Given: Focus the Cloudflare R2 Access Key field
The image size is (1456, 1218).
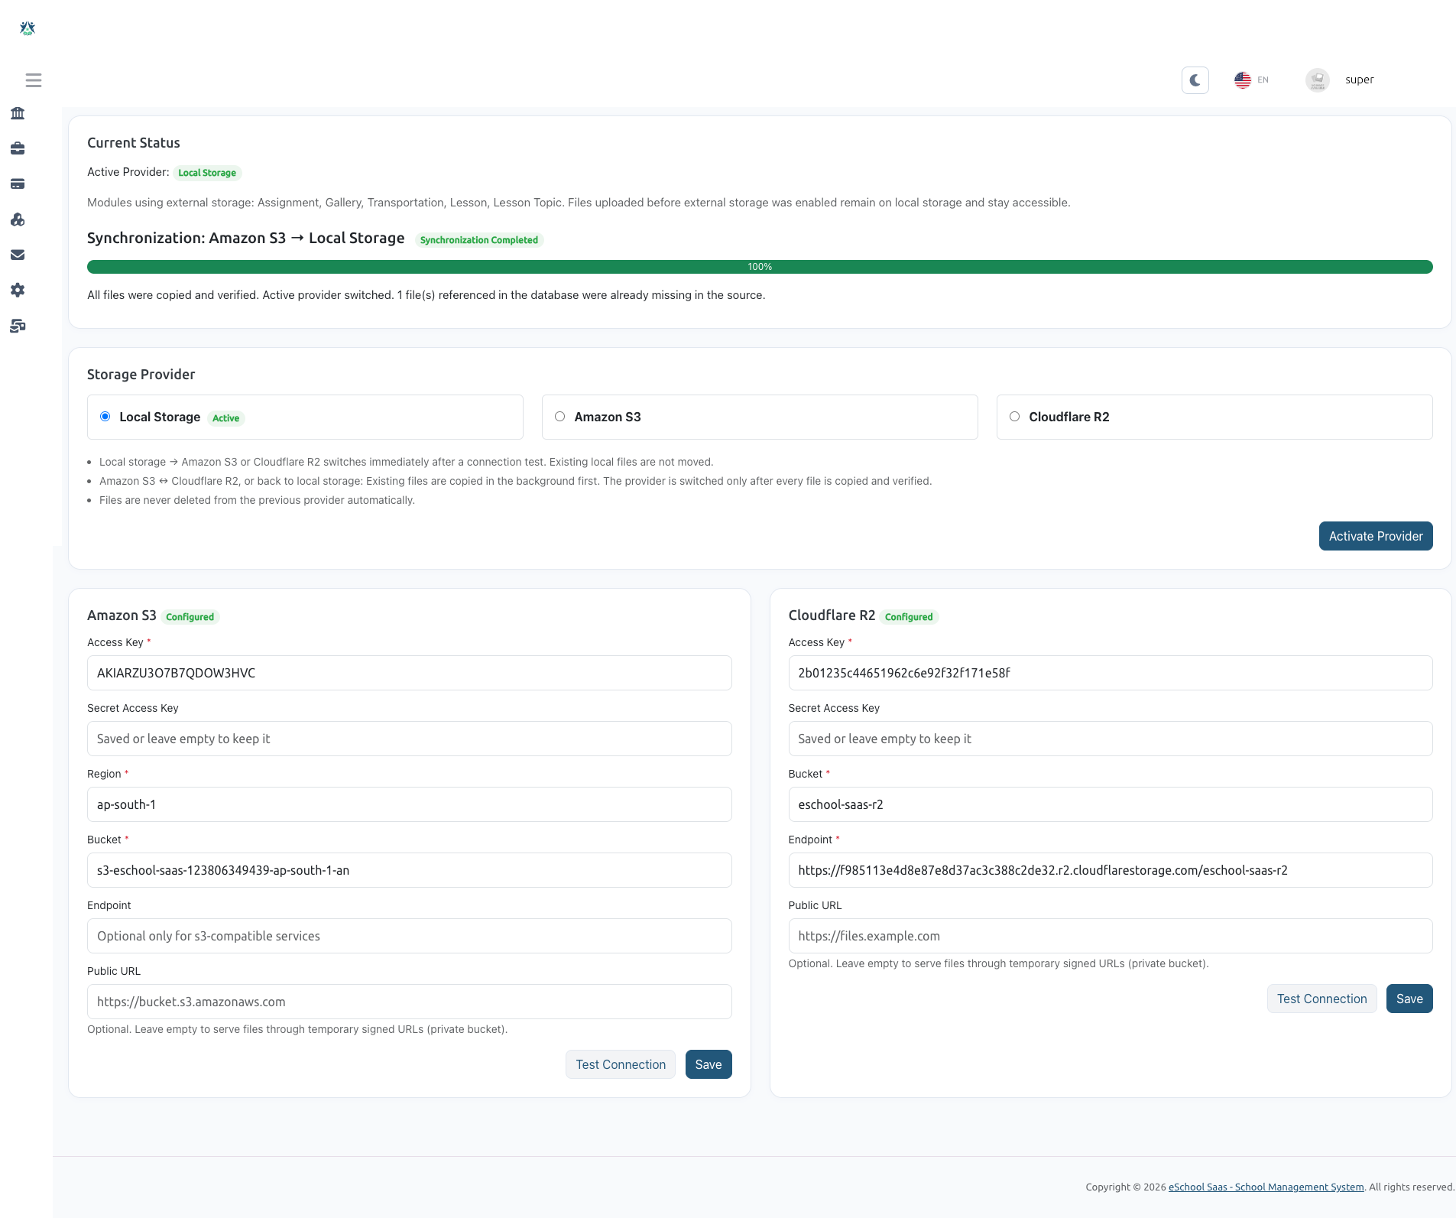Looking at the screenshot, I should coord(1111,673).
